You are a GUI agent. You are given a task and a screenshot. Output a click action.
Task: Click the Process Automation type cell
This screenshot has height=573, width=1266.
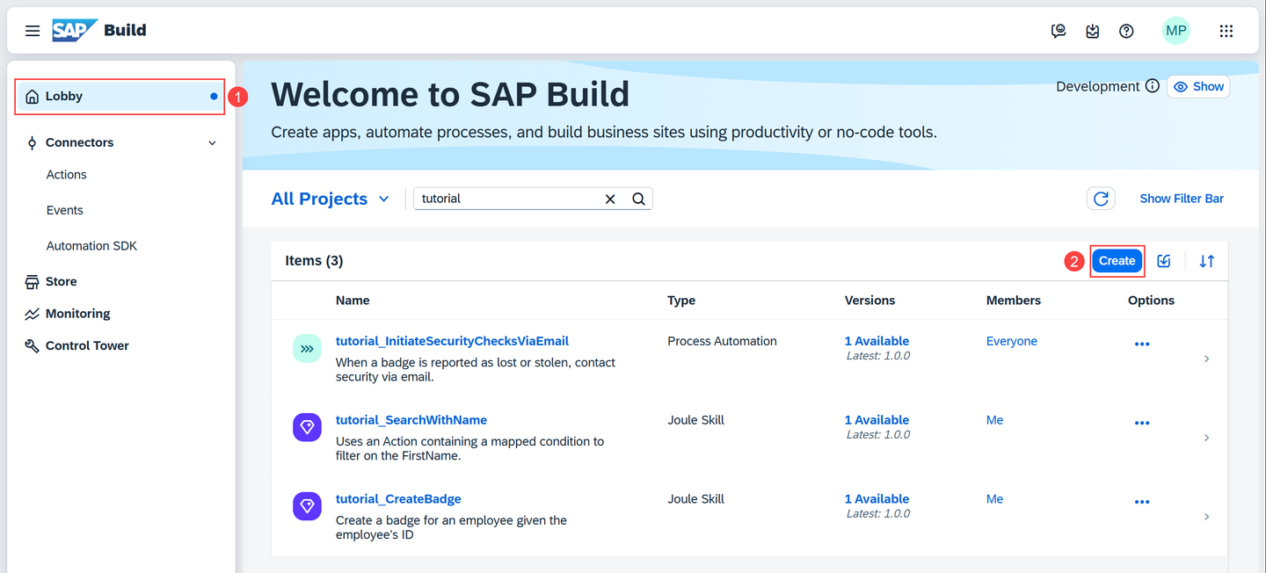722,341
